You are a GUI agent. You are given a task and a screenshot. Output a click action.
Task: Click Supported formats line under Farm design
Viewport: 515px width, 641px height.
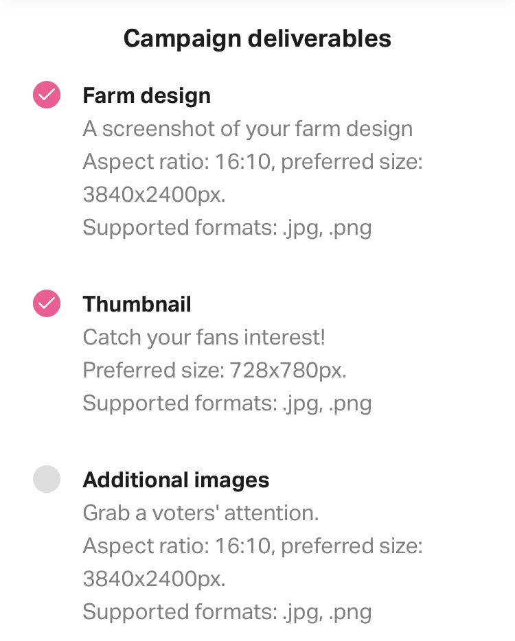pos(227,228)
